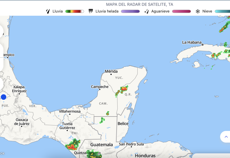The width and height of the screenshot is (230, 158).
Task: Click the Nieve snowflake icon
Action: [198, 11]
